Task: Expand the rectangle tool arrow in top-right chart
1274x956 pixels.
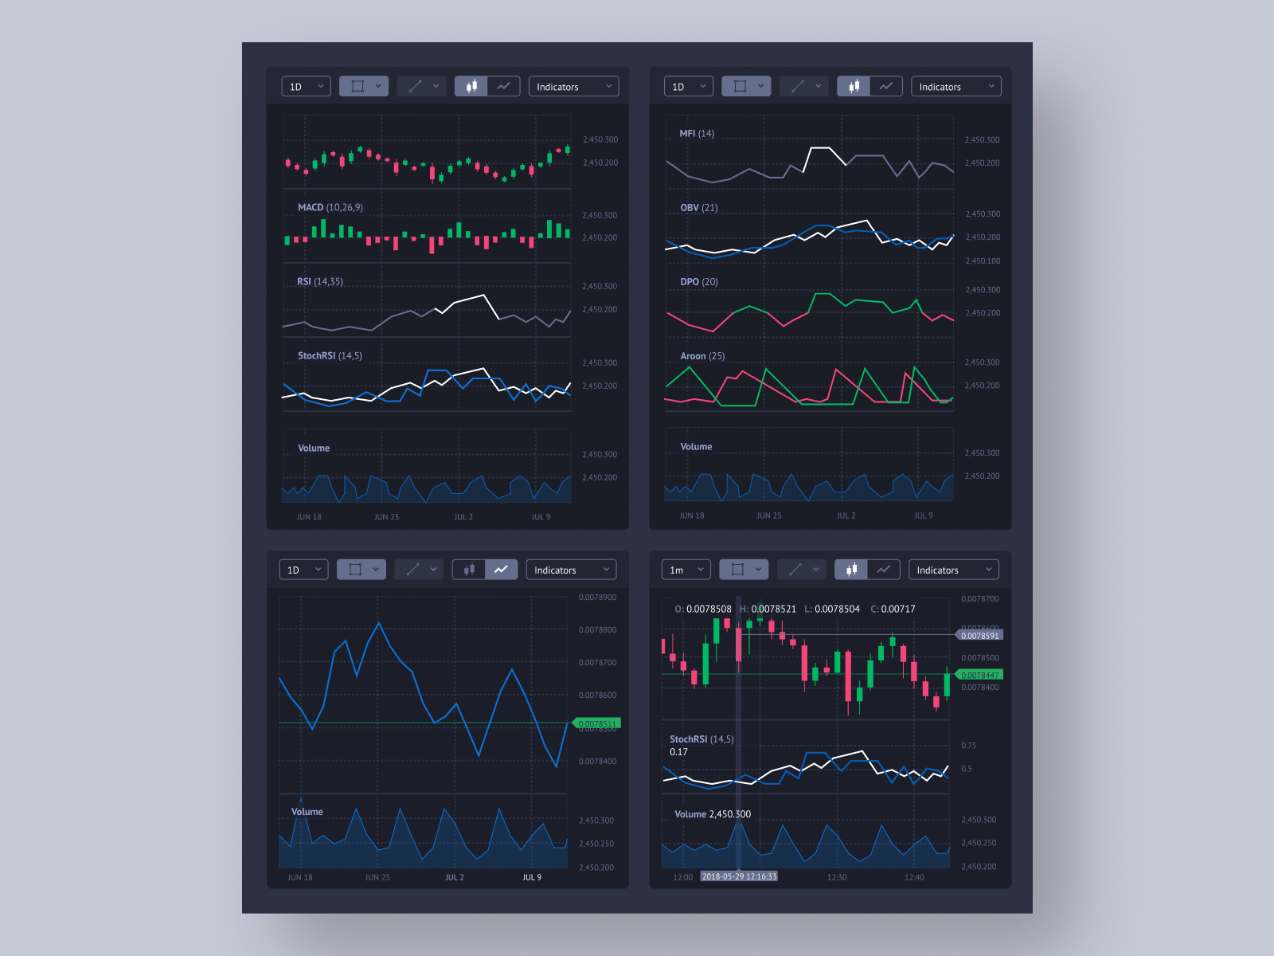Action: (x=760, y=86)
